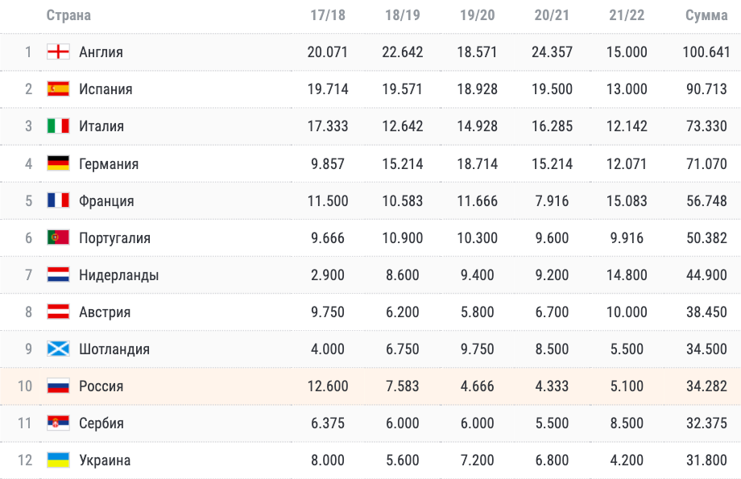This screenshot has height=479, width=741.
Task: Open the Англия country link
Action: 101,52
